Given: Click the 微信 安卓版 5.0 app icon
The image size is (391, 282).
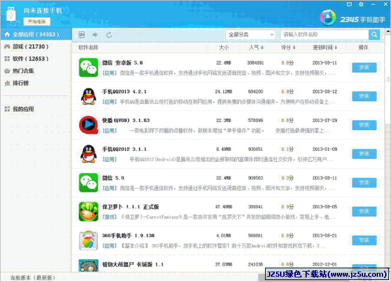Looking at the screenshot, I should tap(89, 68).
